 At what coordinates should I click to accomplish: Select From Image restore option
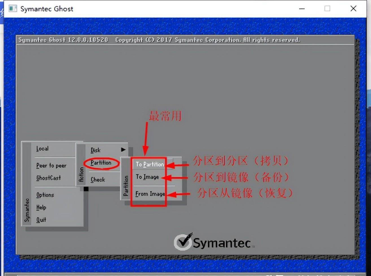[150, 194]
